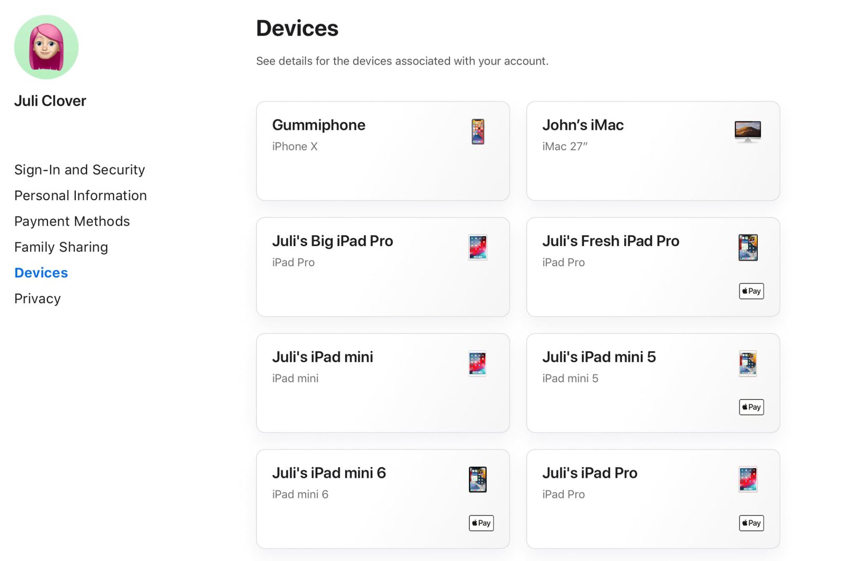Open the Privacy section
This screenshot has width=842, height=561.
[37, 298]
